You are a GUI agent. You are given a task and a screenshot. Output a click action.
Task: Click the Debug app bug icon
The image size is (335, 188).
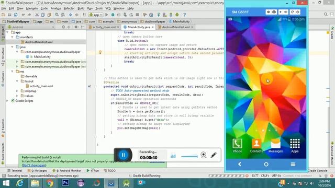[x=113, y=15]
